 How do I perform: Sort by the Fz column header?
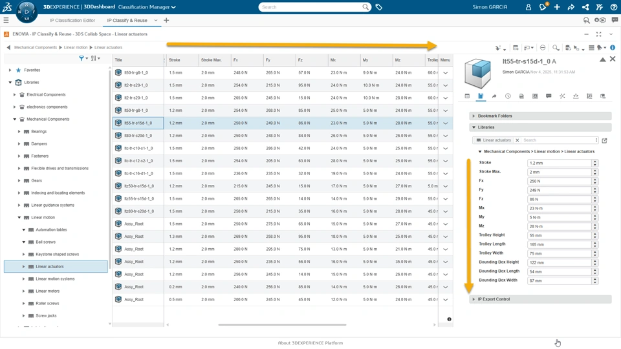click(311, 60)
